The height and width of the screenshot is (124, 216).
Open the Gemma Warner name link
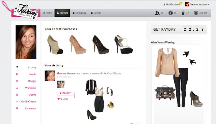coord(66,73)
